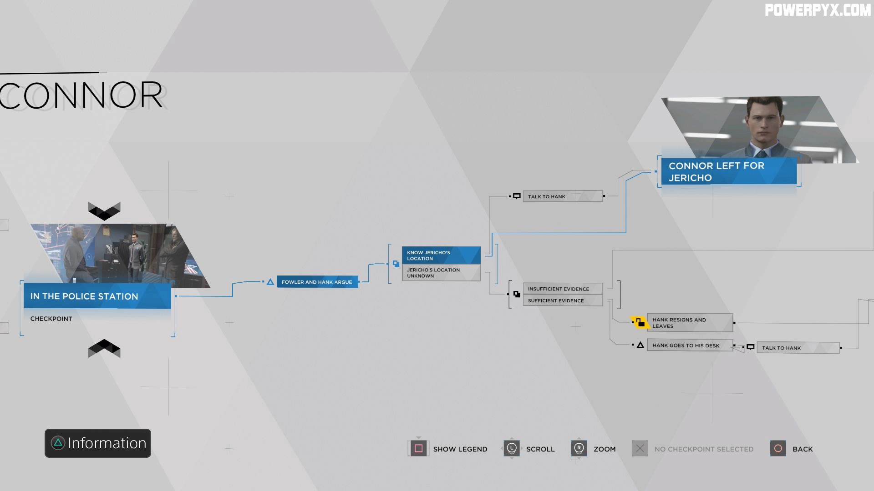
Task: Toggle the No Checkpoint Selected option
Action: coord(640,448)
